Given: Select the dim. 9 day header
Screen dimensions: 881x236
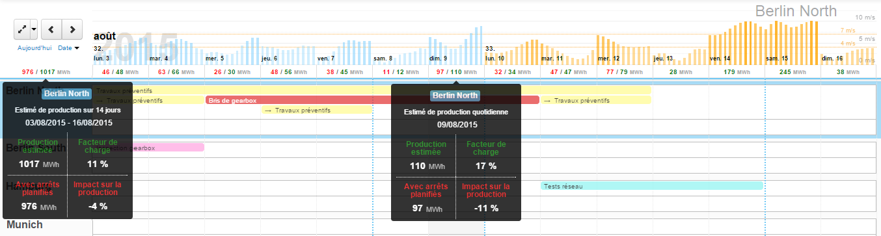Looking at the screenshot, I should click(439, 59).
